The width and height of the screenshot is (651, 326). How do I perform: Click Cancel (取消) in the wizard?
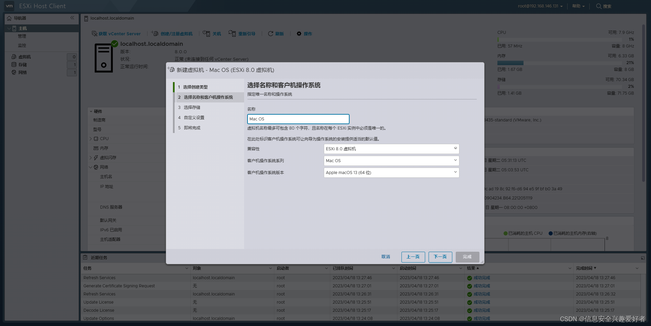386,257
